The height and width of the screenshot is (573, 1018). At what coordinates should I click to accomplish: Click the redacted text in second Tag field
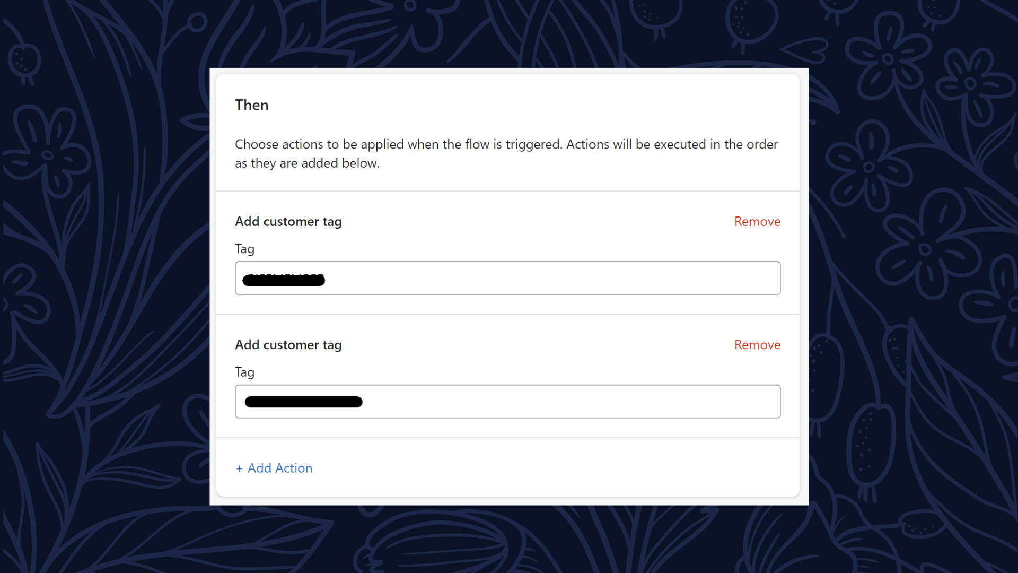click(x=303, y=402)
